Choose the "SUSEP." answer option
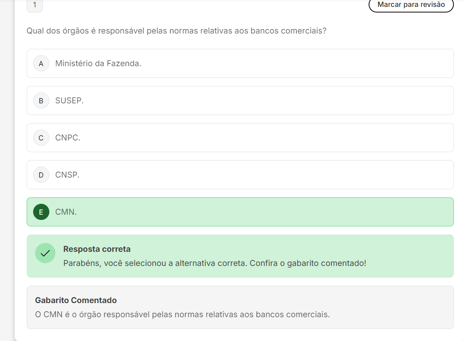 (69, 101)
